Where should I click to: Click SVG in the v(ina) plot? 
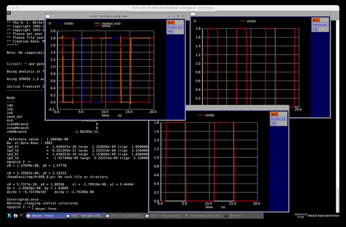315,29
